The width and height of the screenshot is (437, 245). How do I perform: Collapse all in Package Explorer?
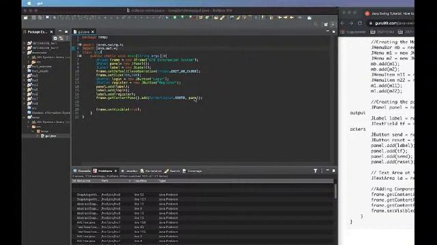pyautogui.click(x=55, y=38)
